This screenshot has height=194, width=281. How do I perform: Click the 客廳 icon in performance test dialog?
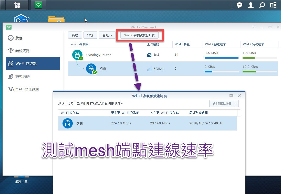(68, 123)
